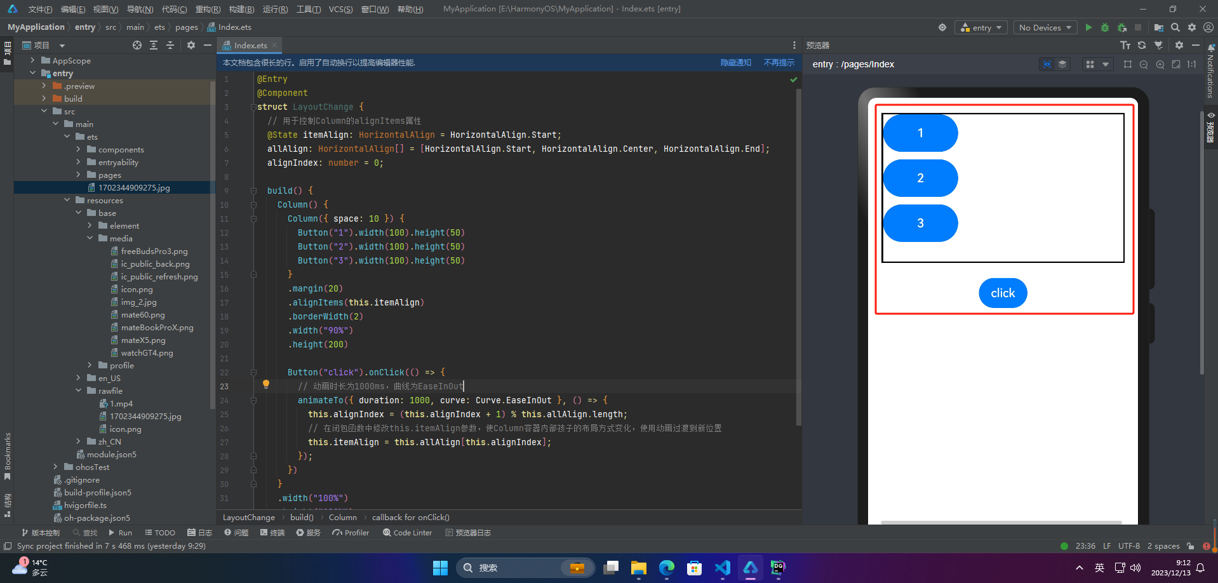Expand the AppScope folder

[32, 60]
